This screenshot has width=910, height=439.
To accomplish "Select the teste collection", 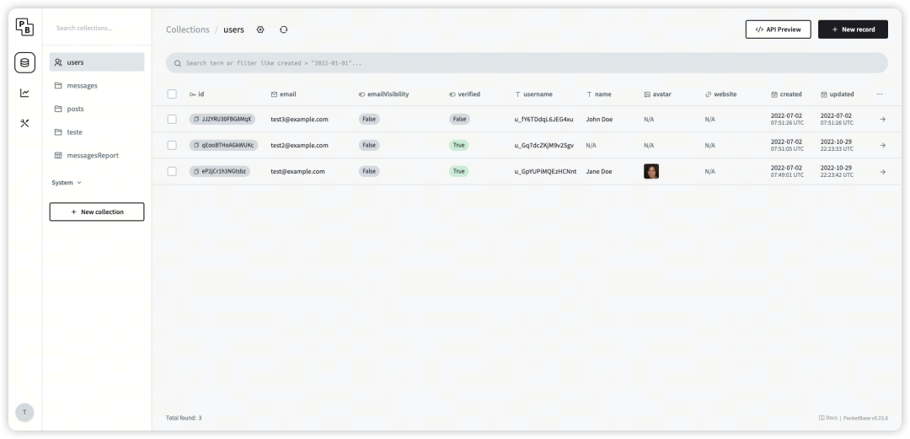I will (97, 131).
